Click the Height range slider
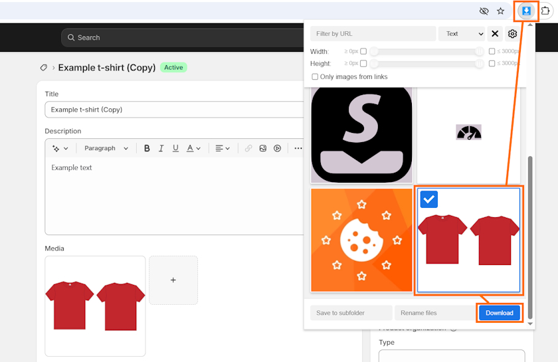The image size is (558, 362). [x=426, y=64]
